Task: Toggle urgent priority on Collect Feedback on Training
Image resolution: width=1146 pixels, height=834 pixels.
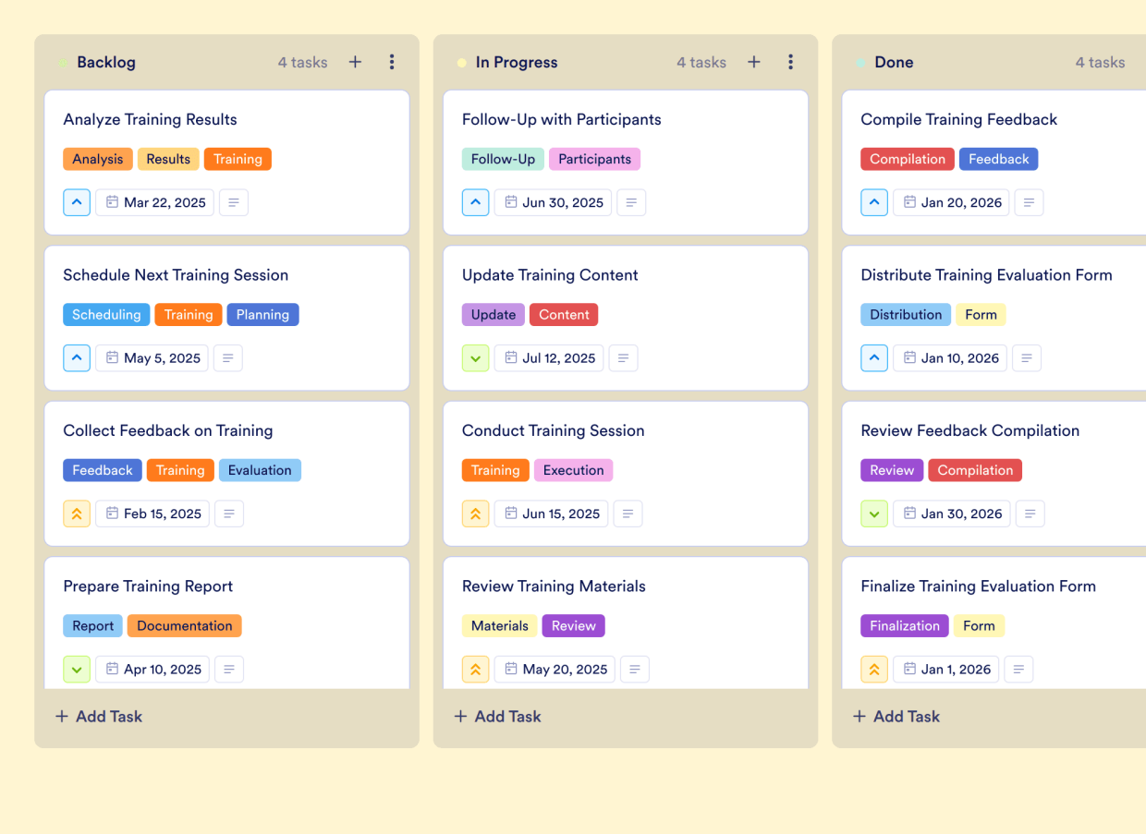Action: (77, 514)
